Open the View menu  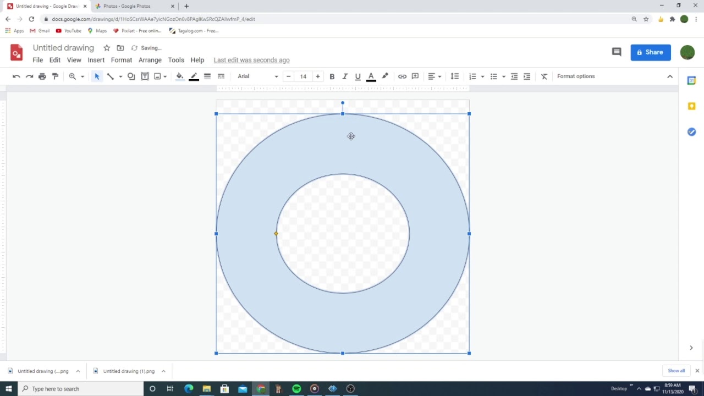click(74, 60)
